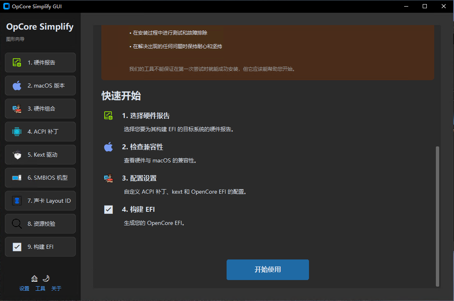The height and width of the screenshot is (301, 454).
Task: Click the SMBIOS computer icon in the sidebar
Action: pos(17,178)
